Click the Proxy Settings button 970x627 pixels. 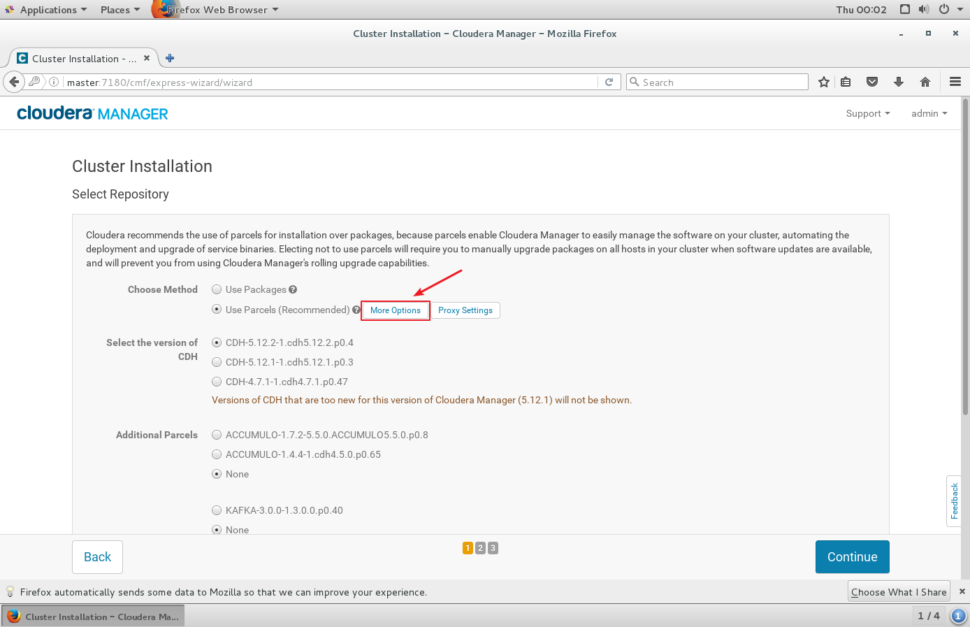pyautogui.click(x=465, y=310)
